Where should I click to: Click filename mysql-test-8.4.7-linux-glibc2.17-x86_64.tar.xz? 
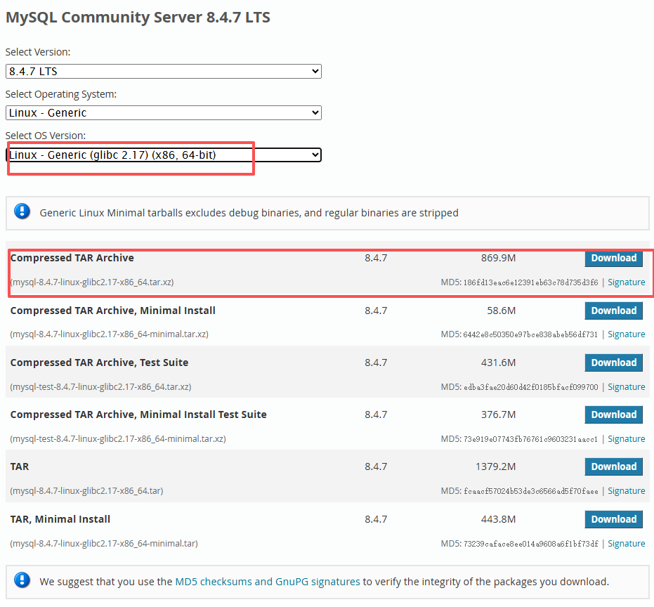[100, 386]
